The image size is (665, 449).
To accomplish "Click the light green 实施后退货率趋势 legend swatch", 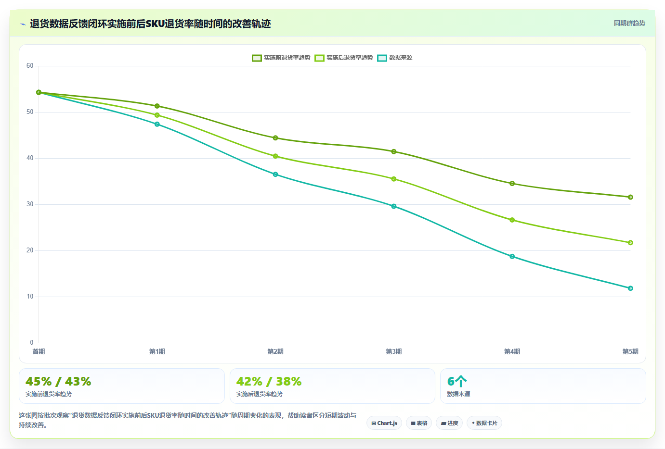I will (319, 58).
